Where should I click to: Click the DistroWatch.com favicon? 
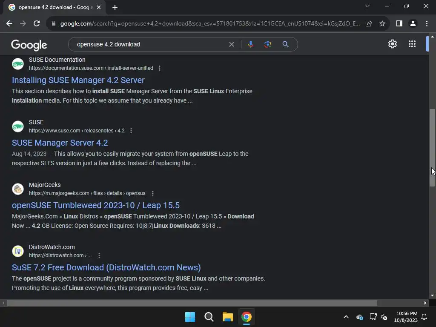coord(18,251)
